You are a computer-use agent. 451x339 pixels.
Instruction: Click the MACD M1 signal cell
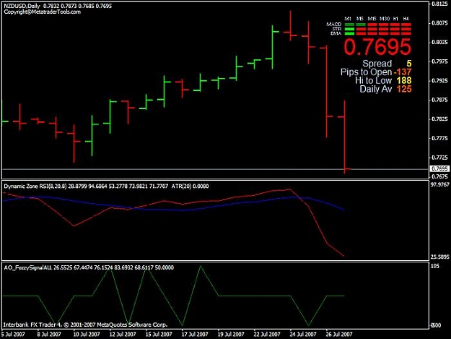(x=349, y=25)
